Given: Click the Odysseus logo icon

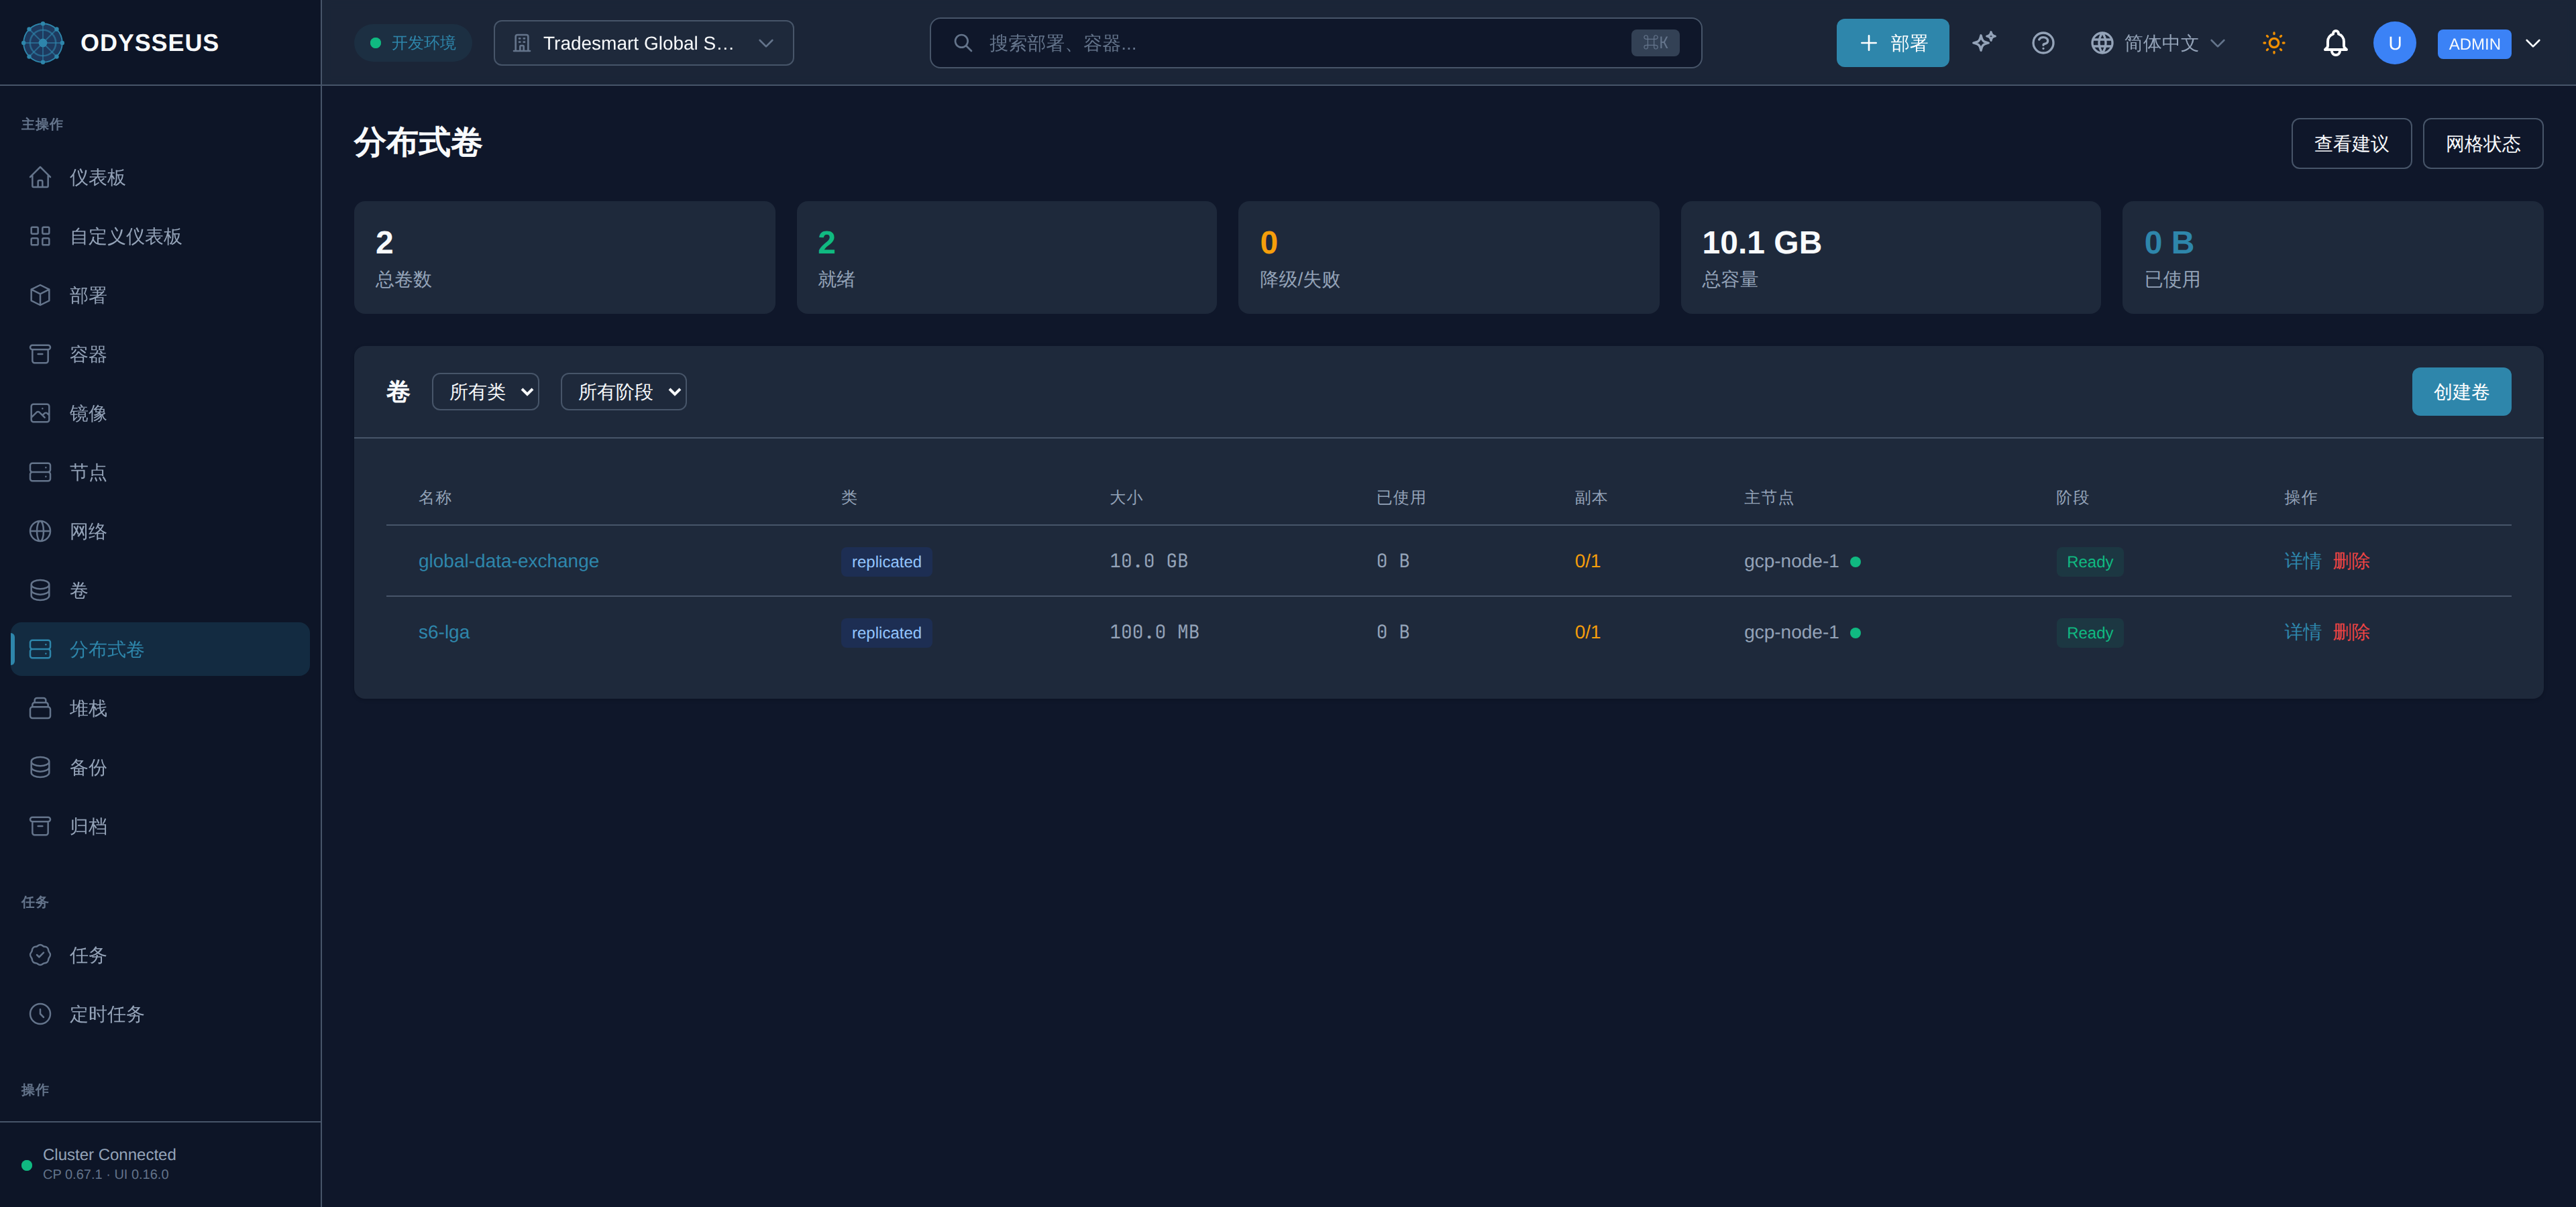Looking at the screenshot, I should (x=42, y=43).
